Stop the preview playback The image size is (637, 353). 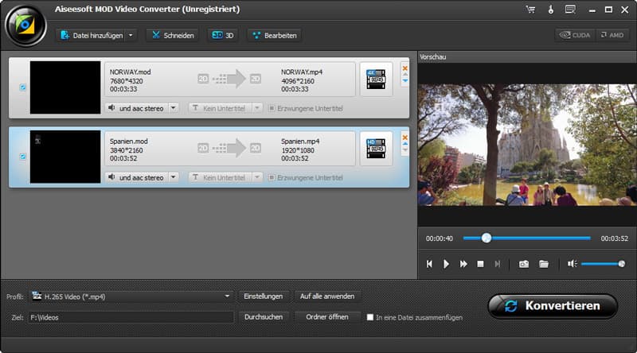[x=480, y=264]
